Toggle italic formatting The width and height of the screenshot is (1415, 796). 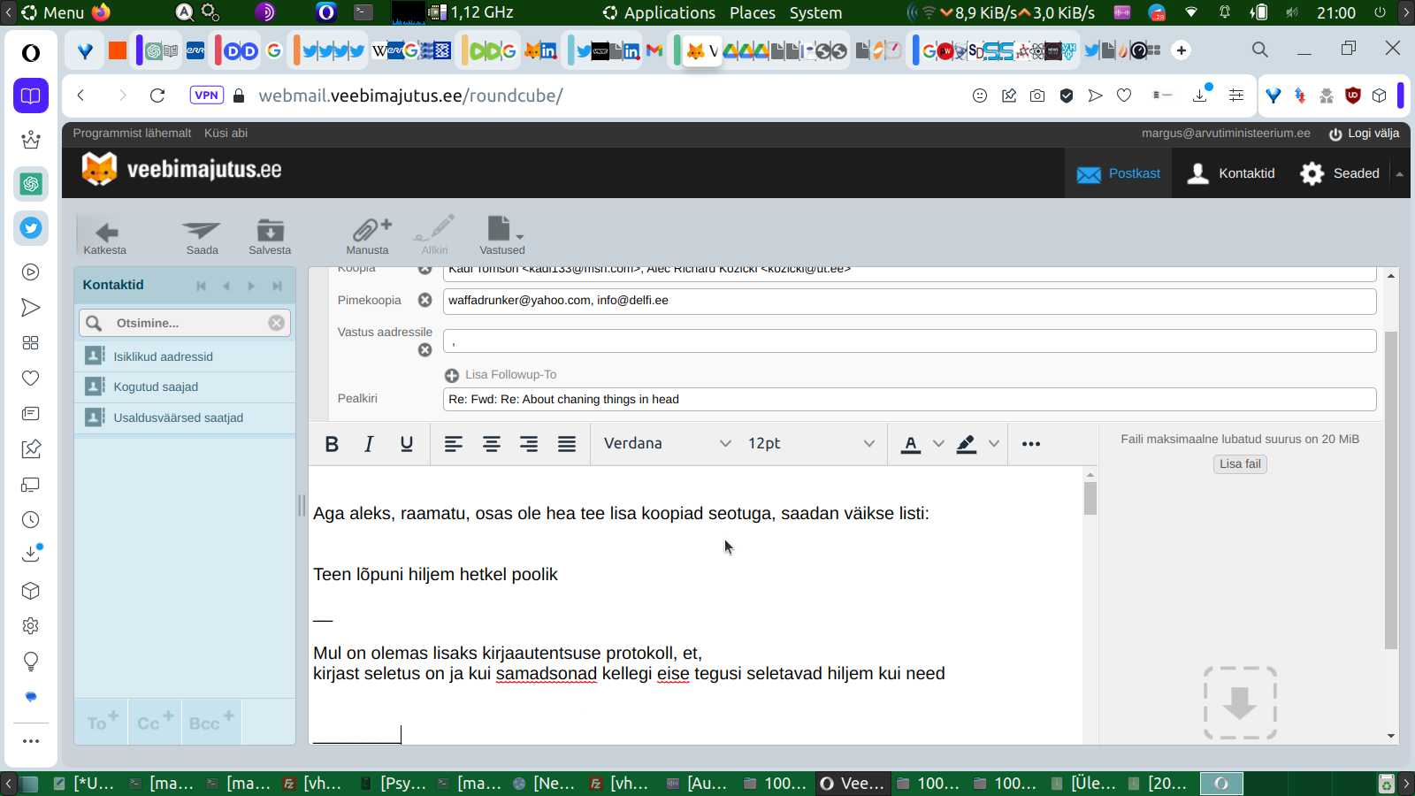point(369,444)
